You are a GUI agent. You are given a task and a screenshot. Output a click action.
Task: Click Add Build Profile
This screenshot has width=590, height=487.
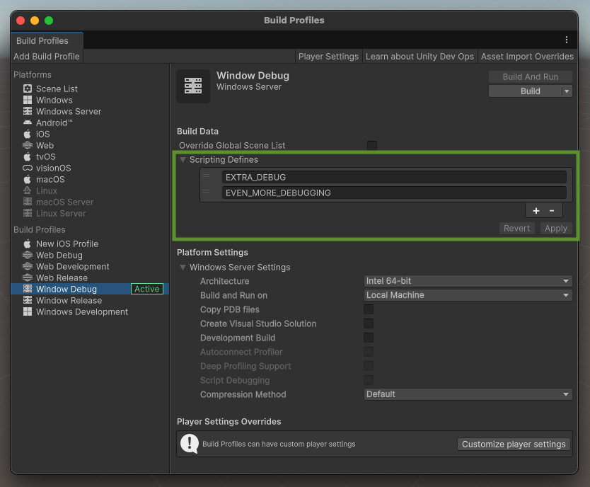[47, 57]
